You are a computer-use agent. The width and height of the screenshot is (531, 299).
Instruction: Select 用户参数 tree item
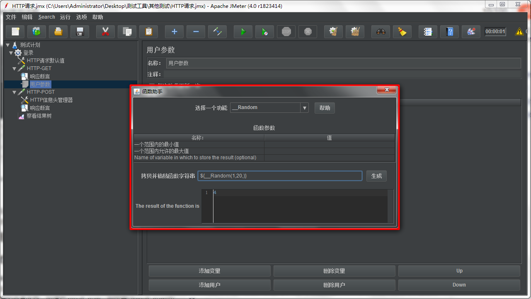pyautogui.click(x=40, y=84)
